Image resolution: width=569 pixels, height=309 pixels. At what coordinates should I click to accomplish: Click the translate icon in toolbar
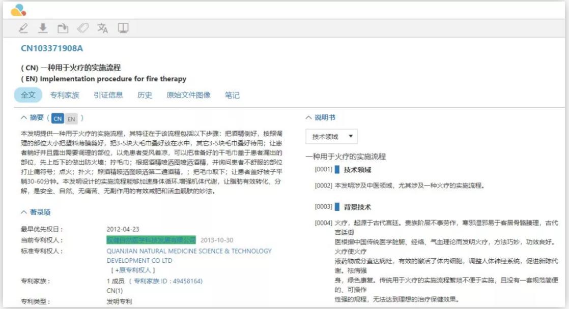[x=103, y=28]
